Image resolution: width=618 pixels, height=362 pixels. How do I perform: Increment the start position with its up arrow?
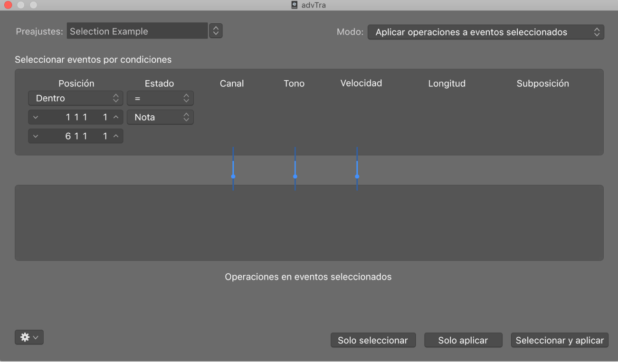pyautogui.click(x=115, y=117)
